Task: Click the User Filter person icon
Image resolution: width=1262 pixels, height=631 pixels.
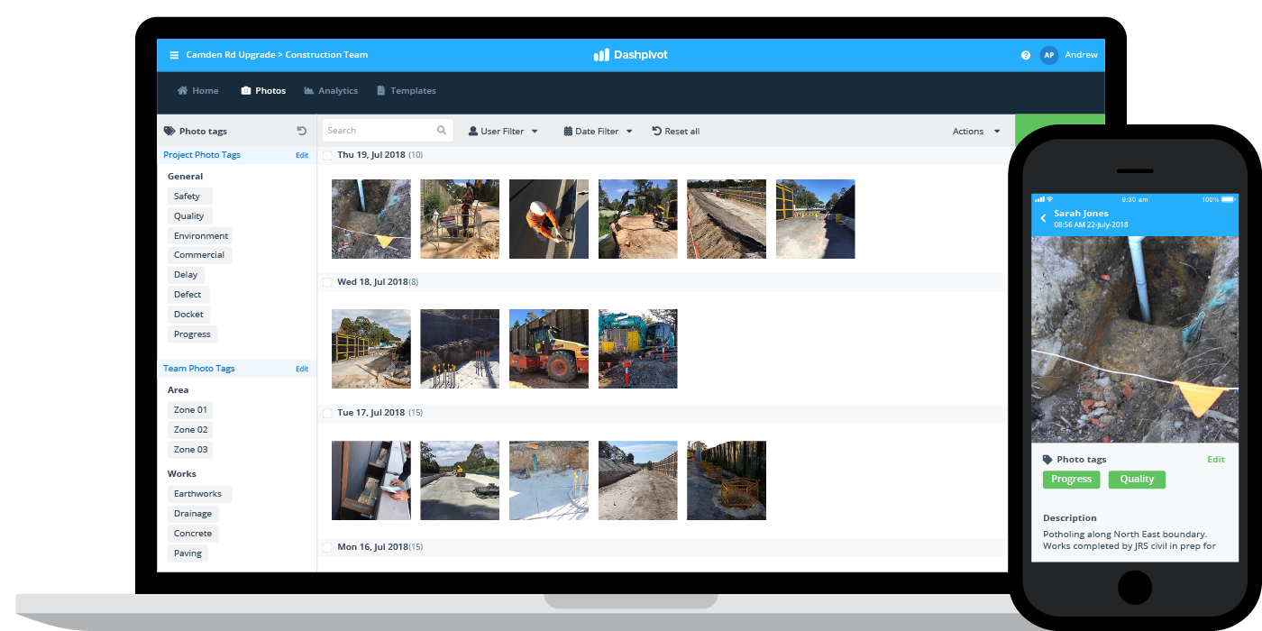Action: [x=473, y=131]
